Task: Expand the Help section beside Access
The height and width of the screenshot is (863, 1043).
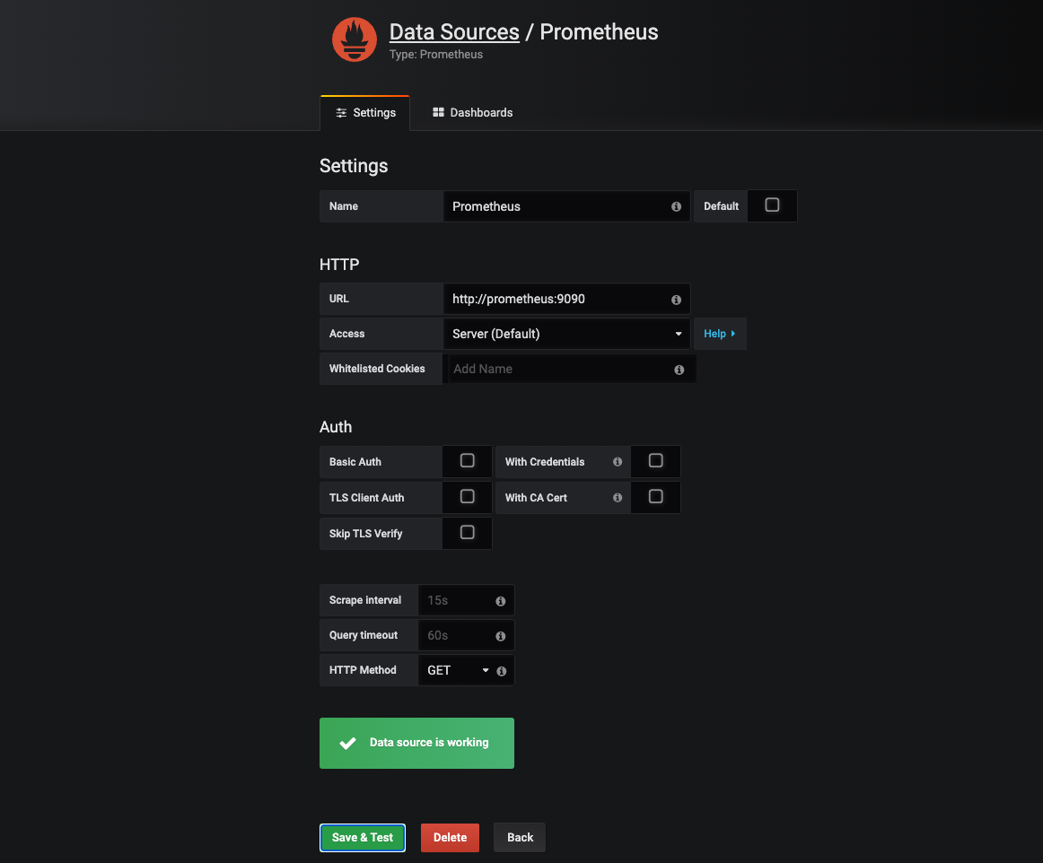Action: pyautogui.click(x=720, y=333)
